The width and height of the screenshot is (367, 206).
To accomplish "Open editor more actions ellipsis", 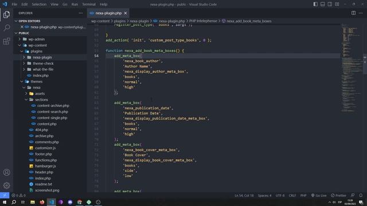I will pos(361,13).
